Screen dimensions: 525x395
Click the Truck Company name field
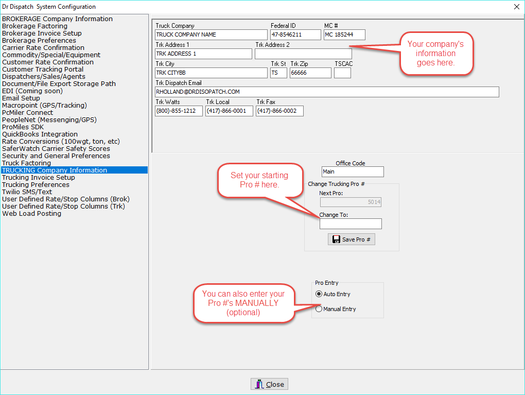(211, 35)
